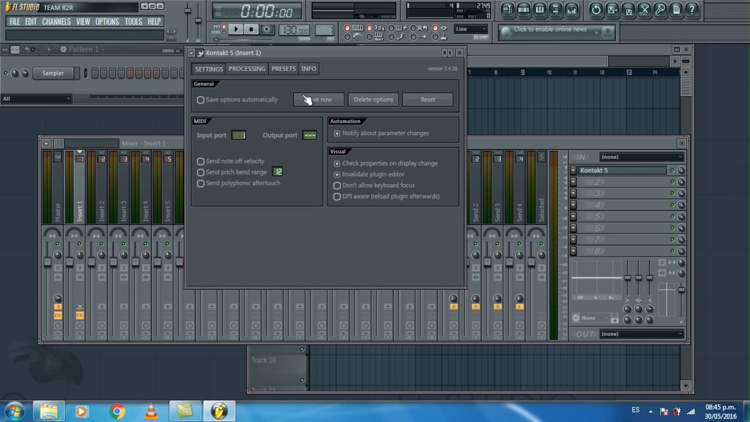This screenshot has width=750, height=422.
Task: Switch to the PROCESSING tab
Action: [247, 69]
